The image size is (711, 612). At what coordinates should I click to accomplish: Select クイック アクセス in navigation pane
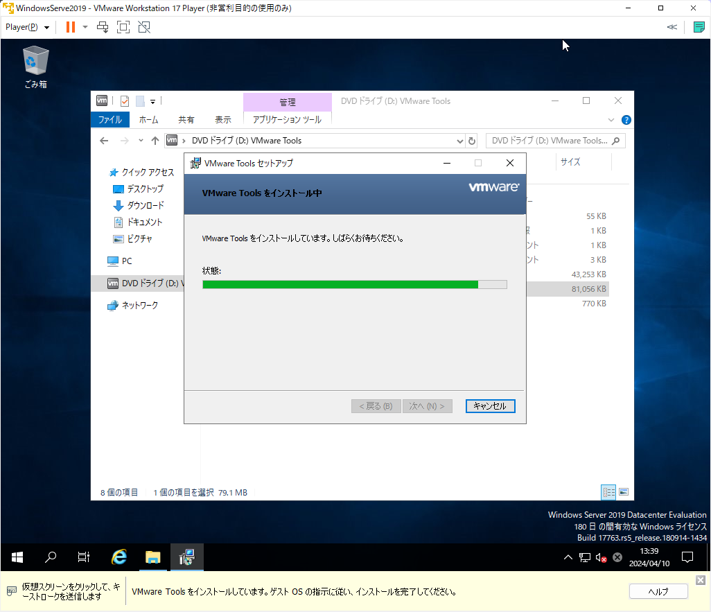click(142, 173)
